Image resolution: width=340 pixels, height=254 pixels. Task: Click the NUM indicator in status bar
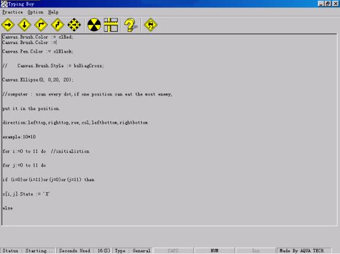click(x=214, y=251)
